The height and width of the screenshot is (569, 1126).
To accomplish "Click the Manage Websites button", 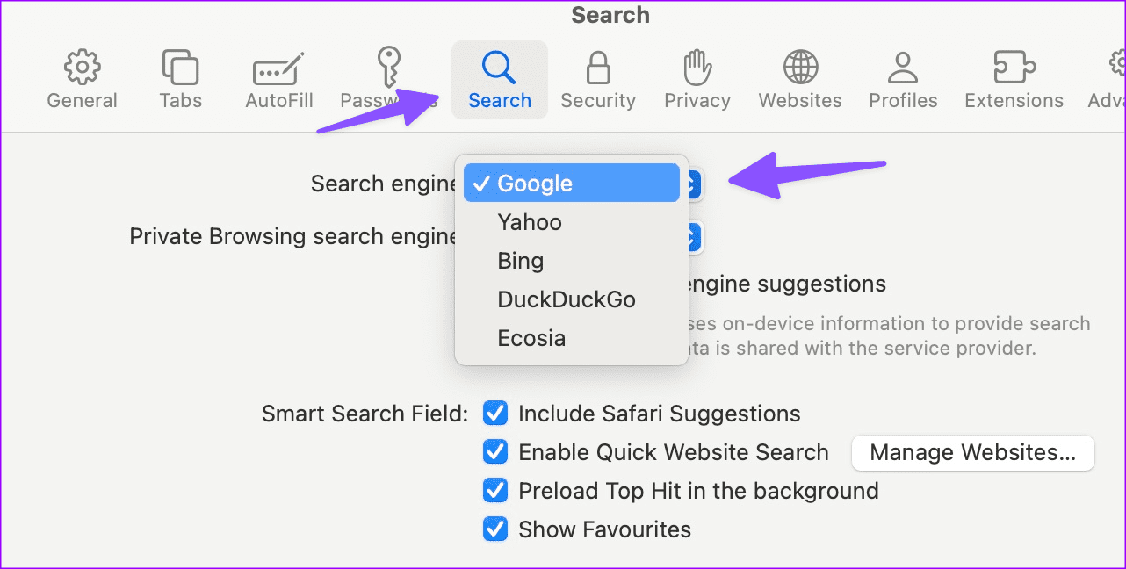I will pos(972,452).
